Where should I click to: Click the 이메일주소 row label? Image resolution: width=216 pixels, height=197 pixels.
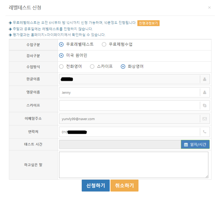33,119
